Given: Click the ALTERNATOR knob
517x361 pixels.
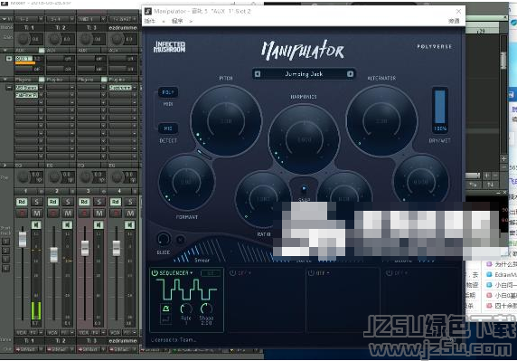Looking at the screenshot, I should (381, 120).
